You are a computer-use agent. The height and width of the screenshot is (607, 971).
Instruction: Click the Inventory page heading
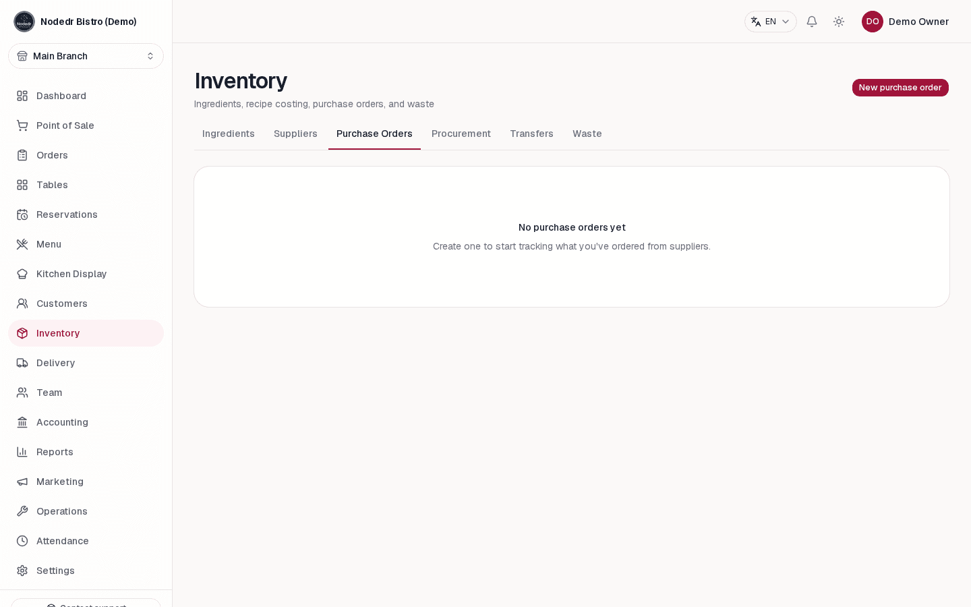241,81
